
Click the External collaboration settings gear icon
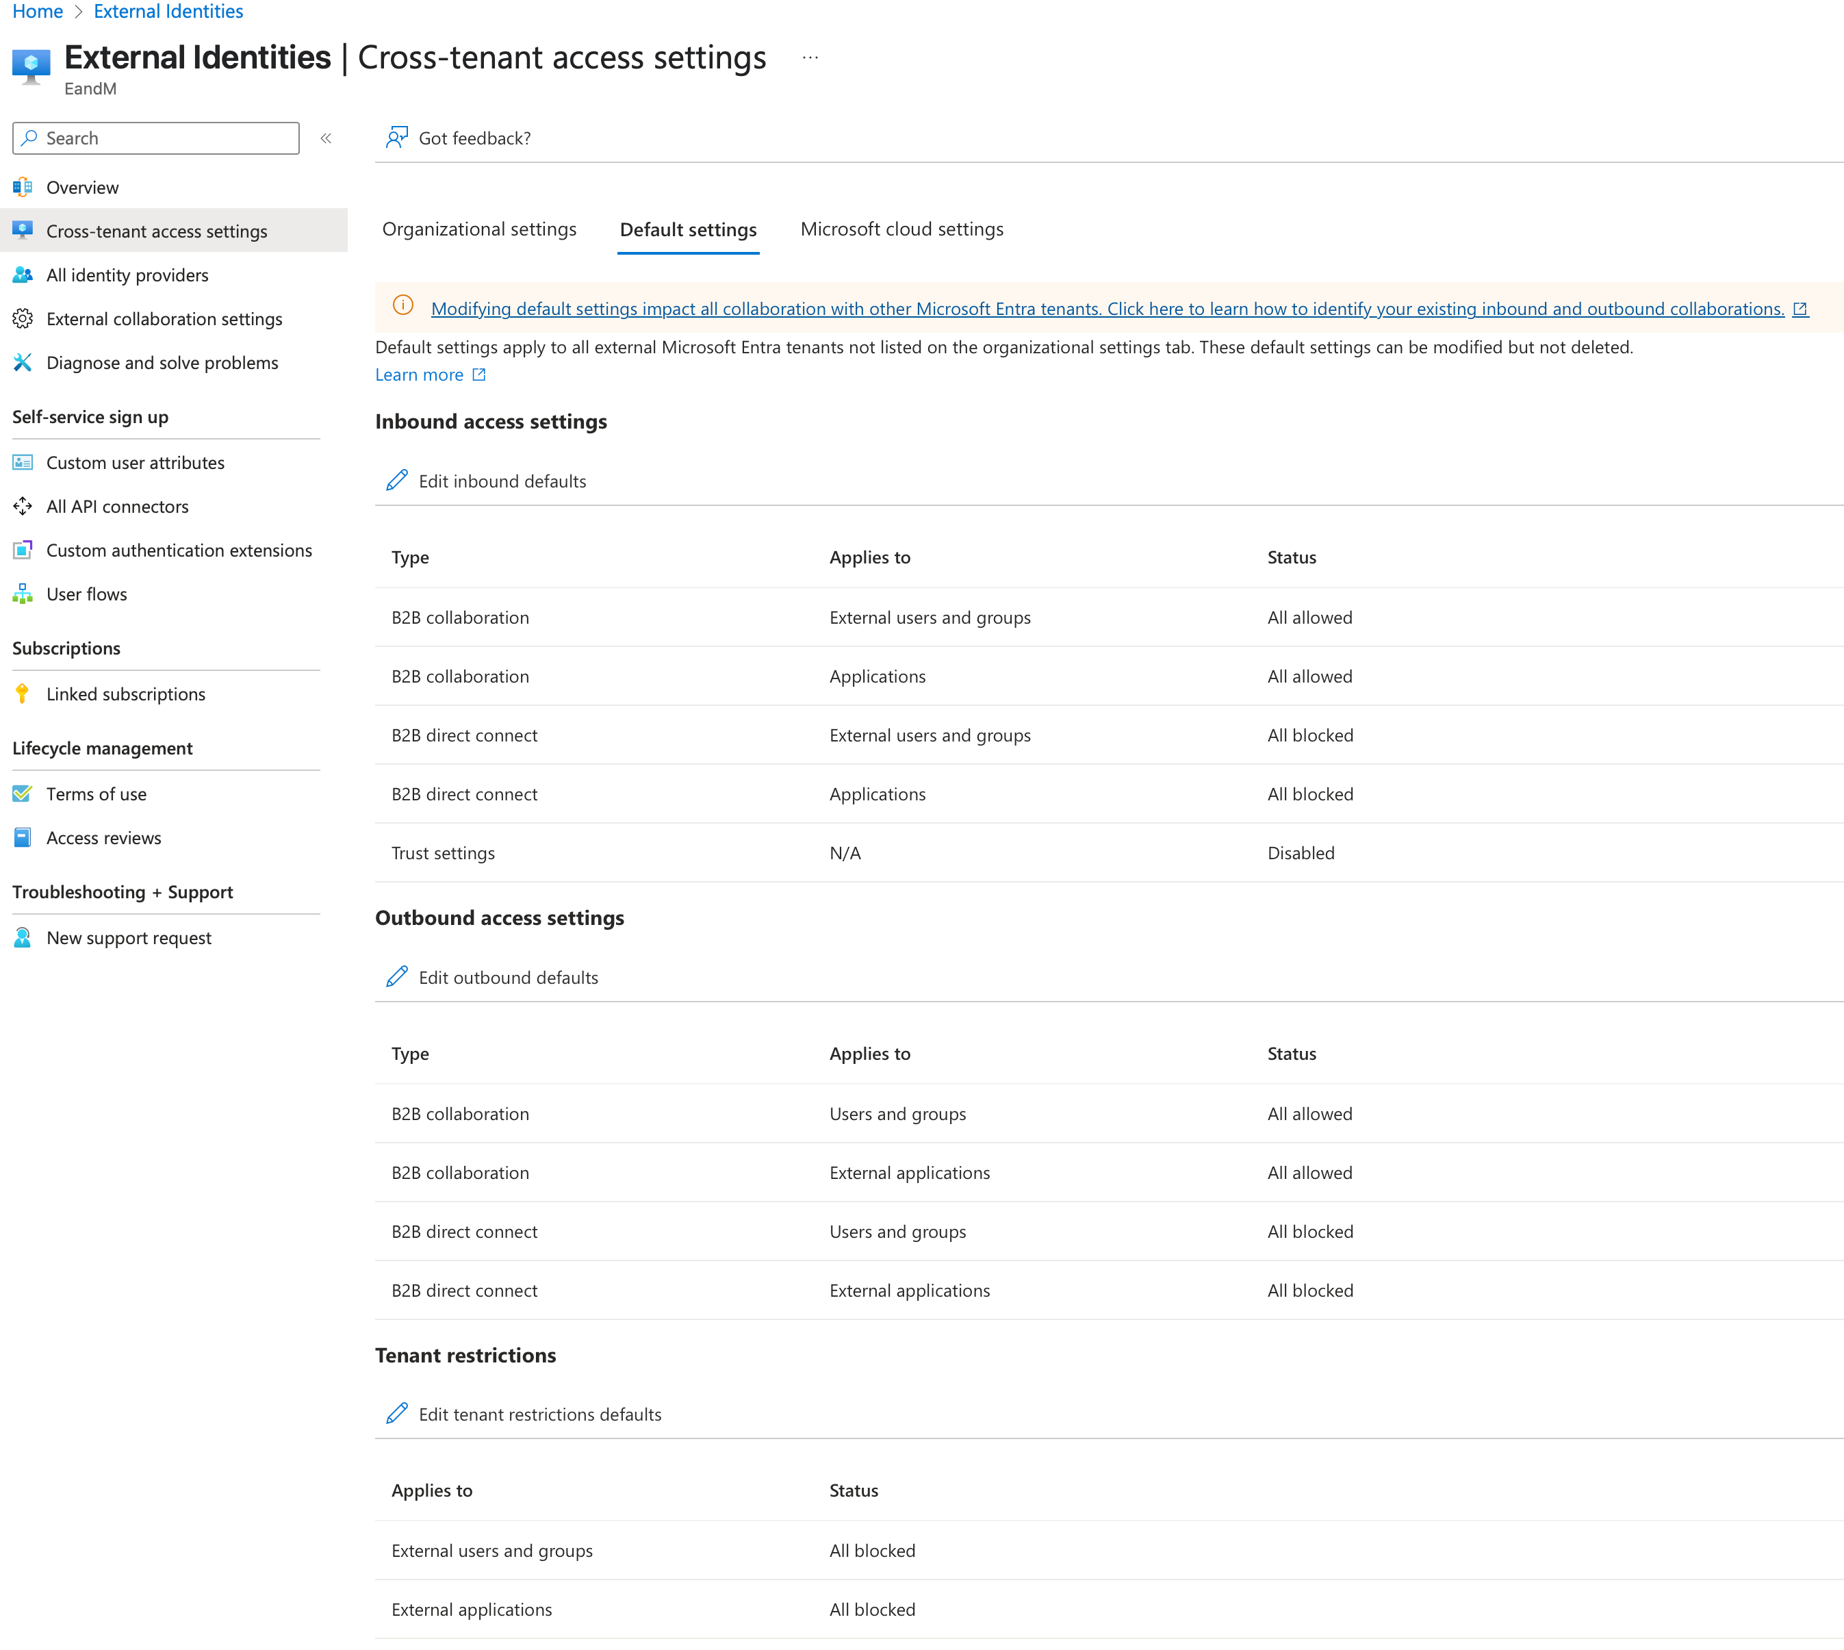point(23,318)
